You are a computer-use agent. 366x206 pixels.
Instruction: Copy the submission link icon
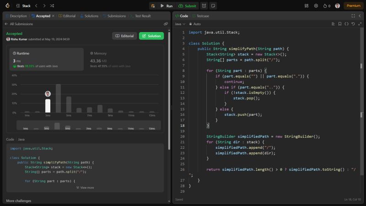(x=166, y=24)
